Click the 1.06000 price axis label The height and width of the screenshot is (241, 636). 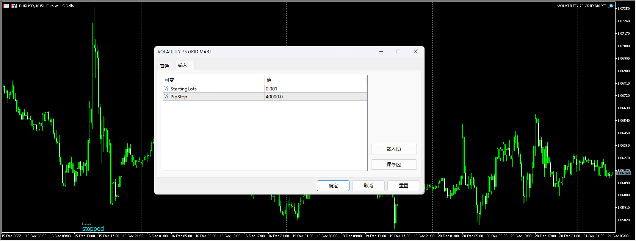624,195
